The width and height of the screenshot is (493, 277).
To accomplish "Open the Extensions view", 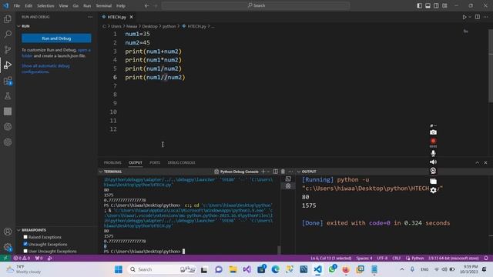I will [x=8, y=81].
